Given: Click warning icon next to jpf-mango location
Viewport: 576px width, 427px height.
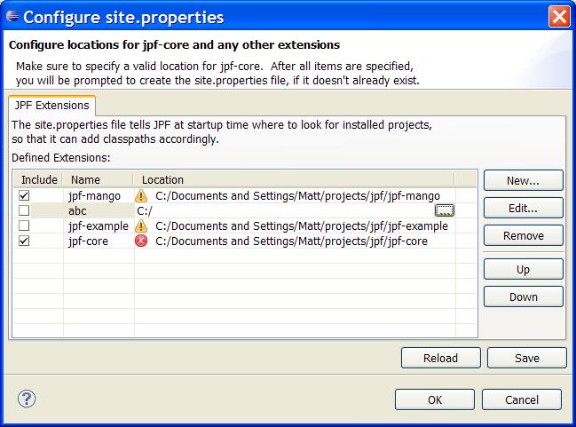Looking at the screenshot, I should [141, 195].
